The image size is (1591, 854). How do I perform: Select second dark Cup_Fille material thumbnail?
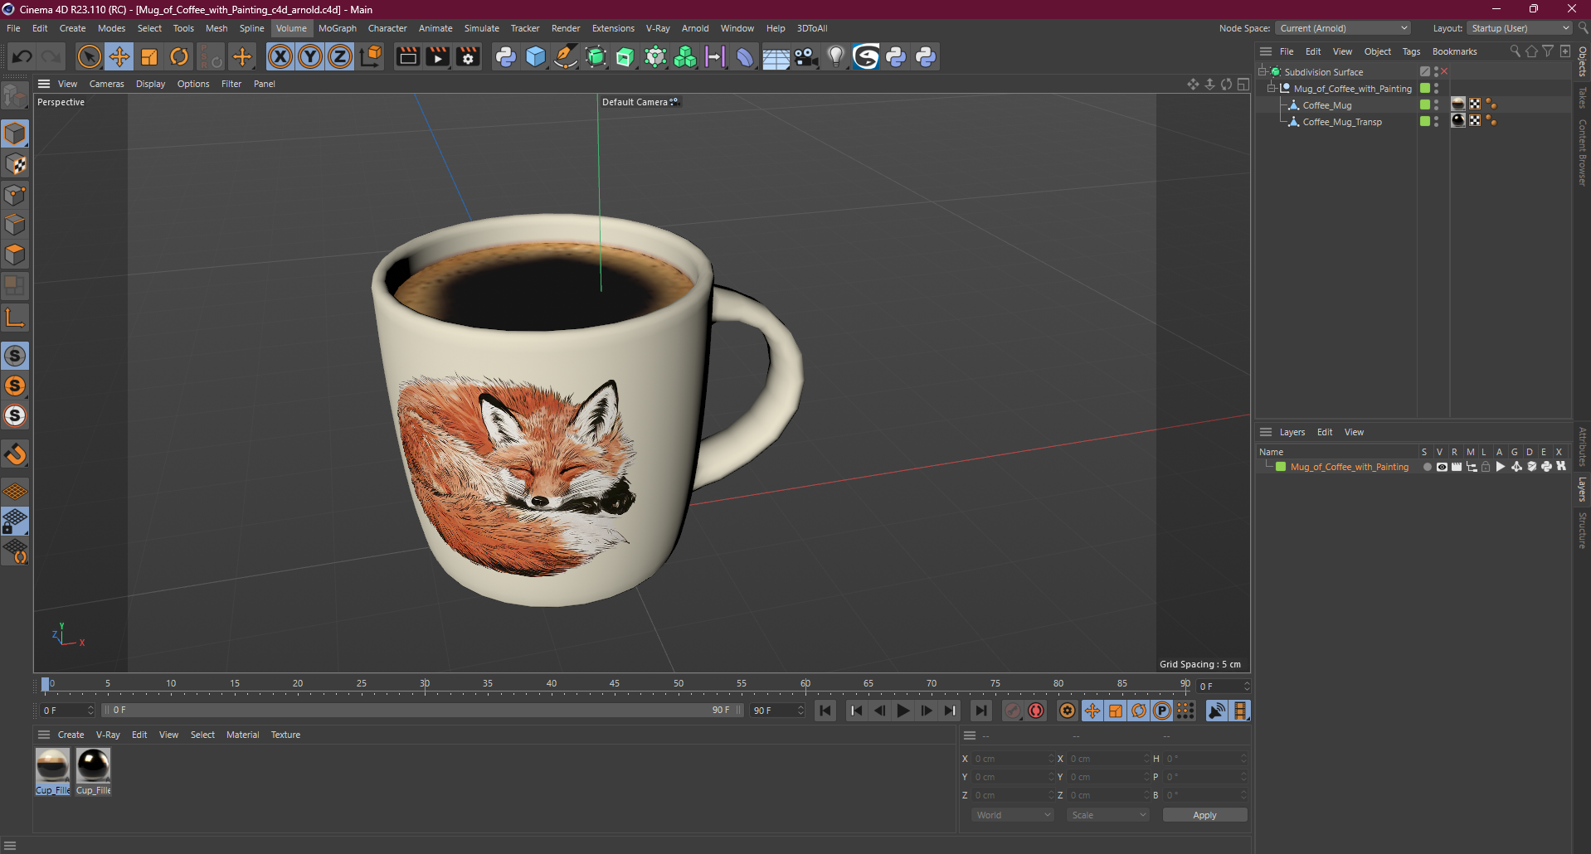(x=93, y=770)
